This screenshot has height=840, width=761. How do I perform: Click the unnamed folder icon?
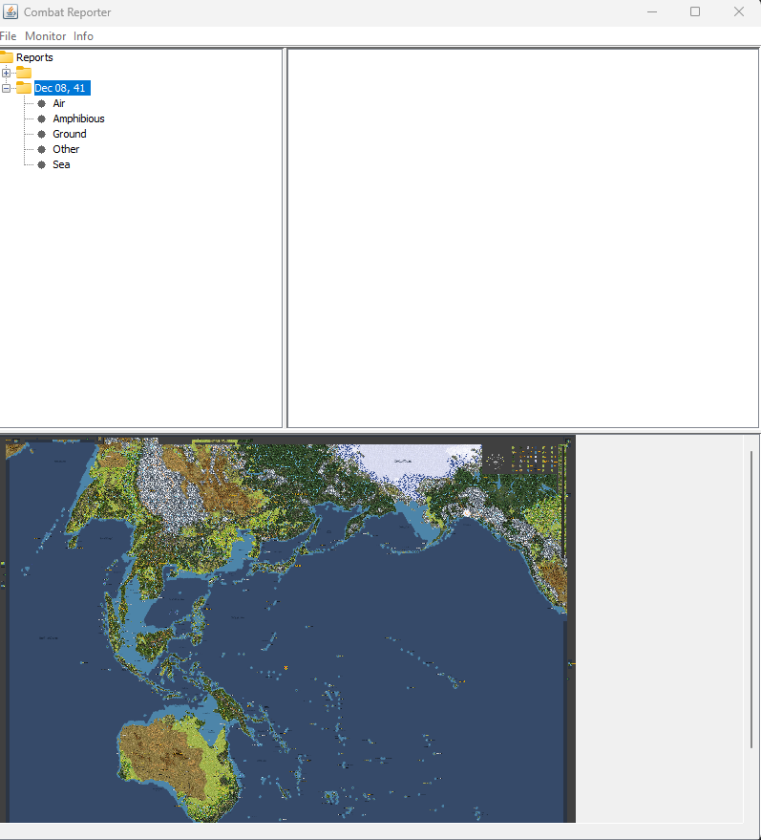click(x=24, y=73)
